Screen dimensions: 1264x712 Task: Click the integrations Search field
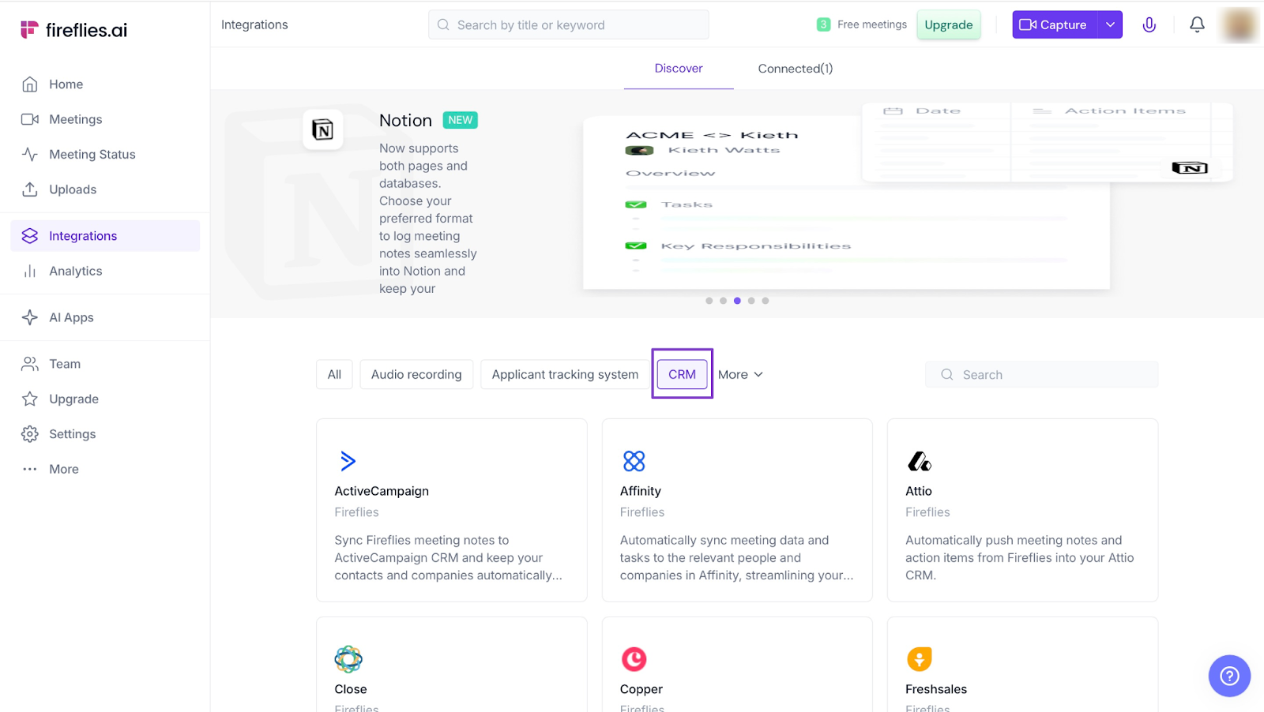pyautogui.click(x=1041, y=375)
